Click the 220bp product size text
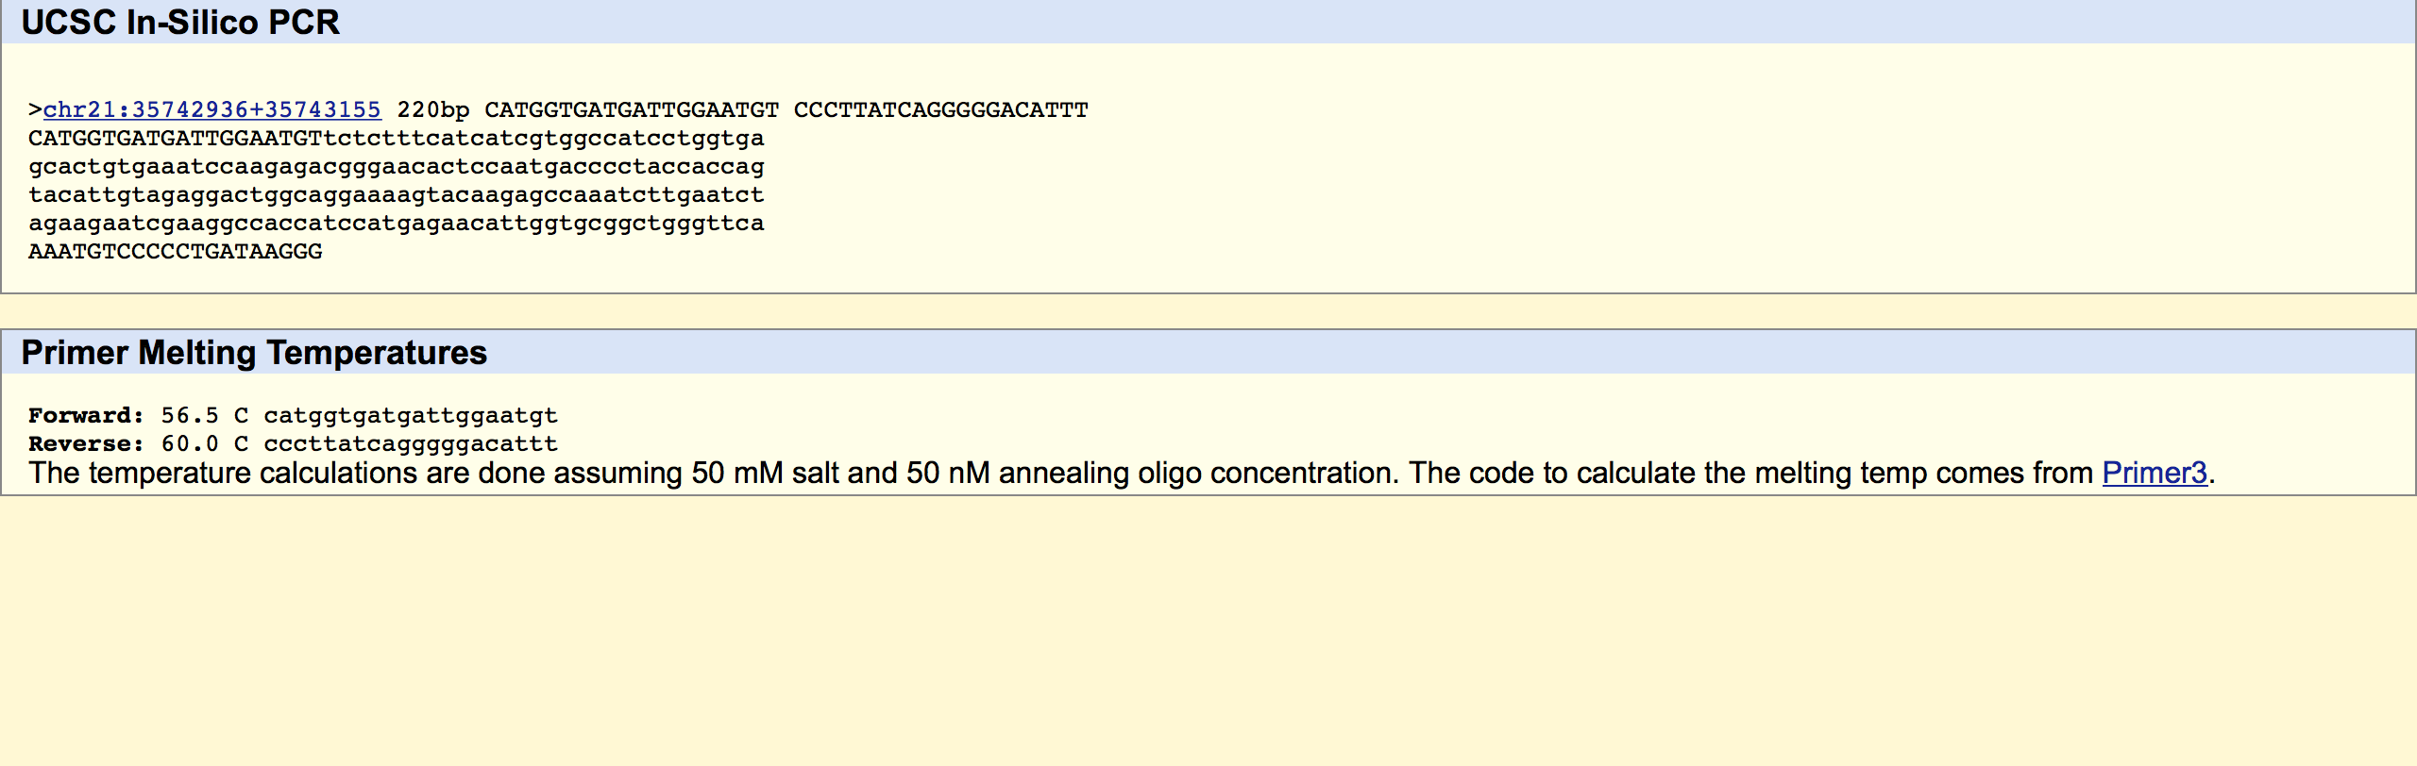 pos(432,110)
